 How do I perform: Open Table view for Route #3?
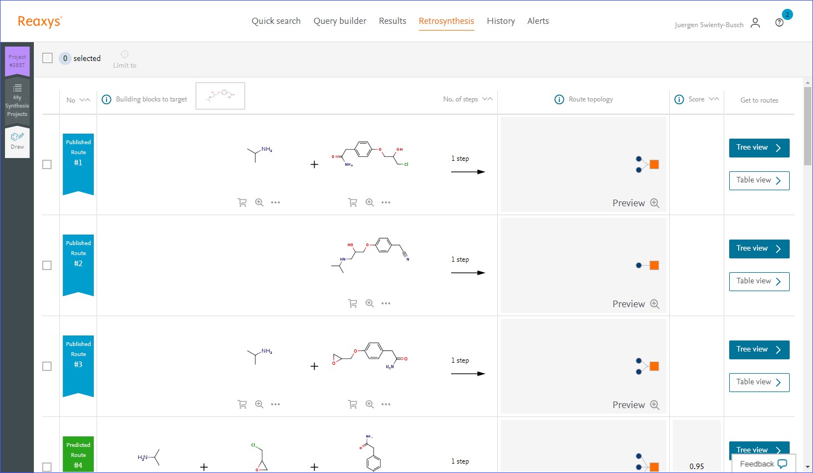[x=759, y=382]
